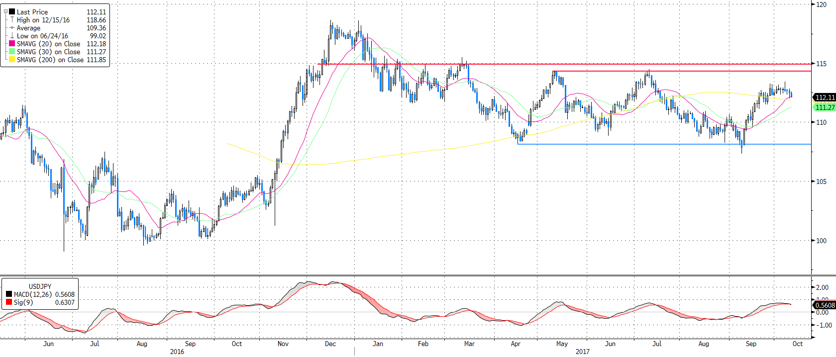Viewport: 836px width, 357px height.
Task: Select the 'SMAVG (200) on Close' legend entry
Action: point(50,60)
